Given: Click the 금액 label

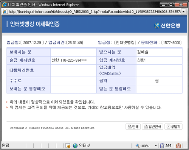Looking at the screenshot, I should [x=103, y=80].
